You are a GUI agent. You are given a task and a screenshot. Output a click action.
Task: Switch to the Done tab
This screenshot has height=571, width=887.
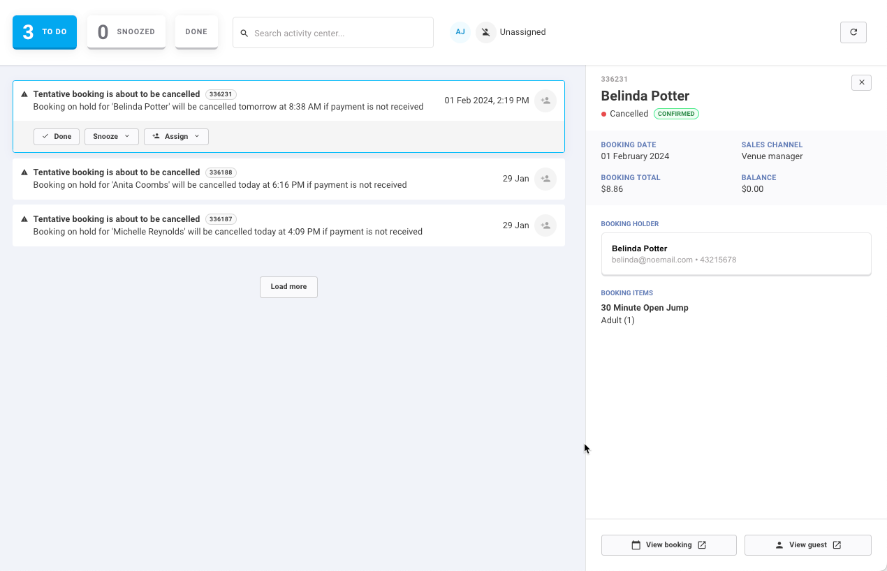click(196, 32)
